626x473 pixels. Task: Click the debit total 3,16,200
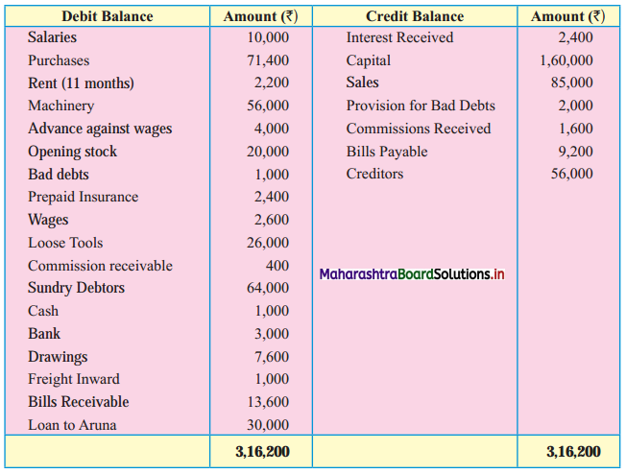pos(262,452)
